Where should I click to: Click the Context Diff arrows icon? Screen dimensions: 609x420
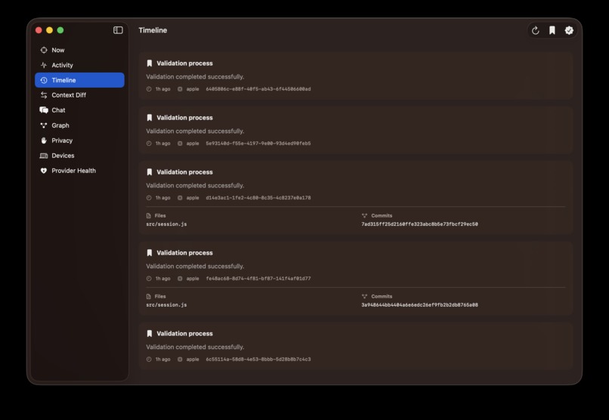44,95
